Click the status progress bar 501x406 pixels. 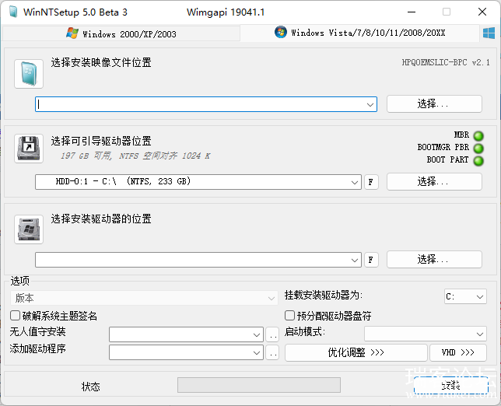click(x=259, y=385)
